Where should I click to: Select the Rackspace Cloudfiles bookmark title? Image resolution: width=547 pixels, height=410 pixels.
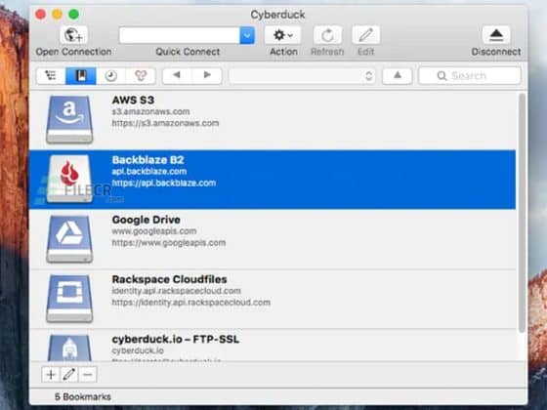[x=169, y=279]
